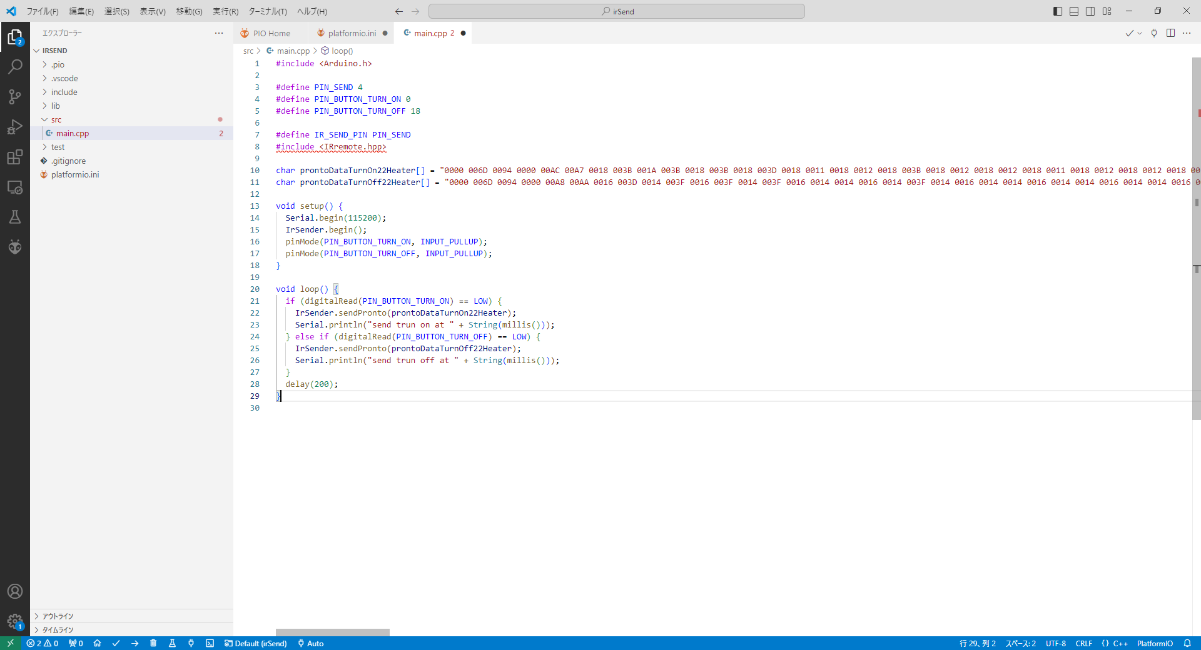Screen dimensions: 1201x650
Task: Open the Extensions view
Action: (15, 157)
